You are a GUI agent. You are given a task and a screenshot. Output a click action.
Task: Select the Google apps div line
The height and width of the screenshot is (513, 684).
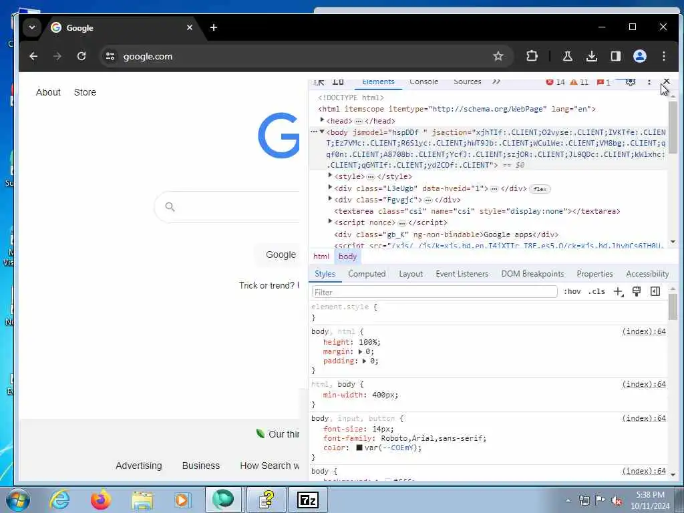coord(446,234)
